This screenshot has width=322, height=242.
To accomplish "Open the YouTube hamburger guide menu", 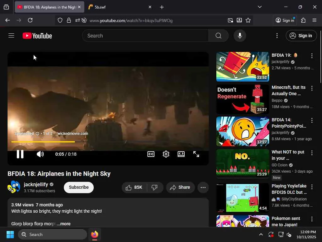I will point(11,36).
